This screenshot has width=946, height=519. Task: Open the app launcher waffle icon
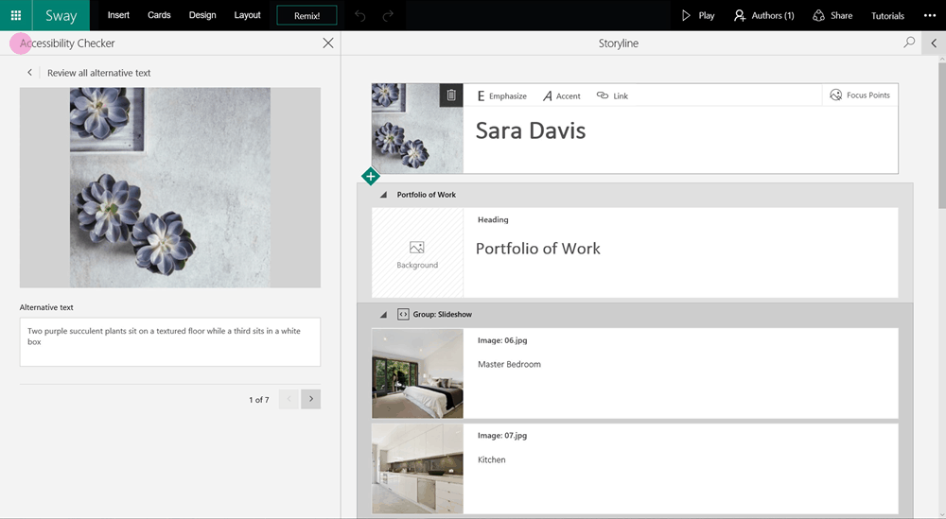[x=16, y=15]
